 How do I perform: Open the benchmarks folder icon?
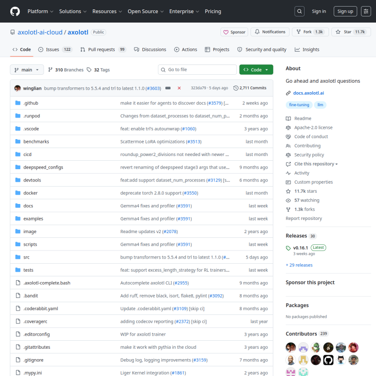(18, 141)
